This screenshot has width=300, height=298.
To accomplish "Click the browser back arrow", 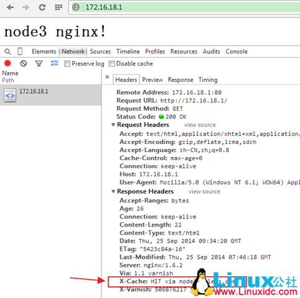I will click(x=10, y=7).
